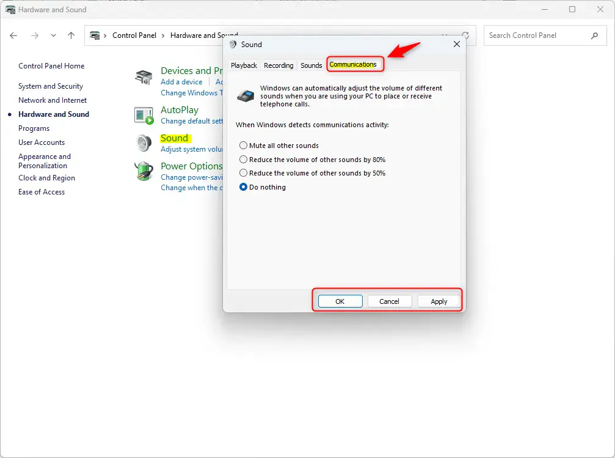Screen dimensions: 615x458
Task: Open Control Panel Home
Action: [51, 66]
